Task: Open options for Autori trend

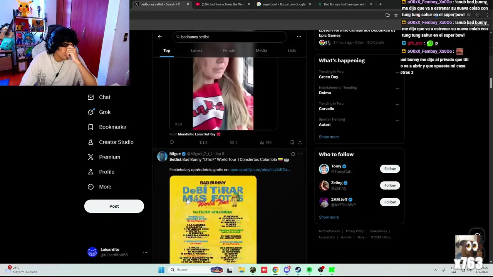Action: click(x=397, y=120)
